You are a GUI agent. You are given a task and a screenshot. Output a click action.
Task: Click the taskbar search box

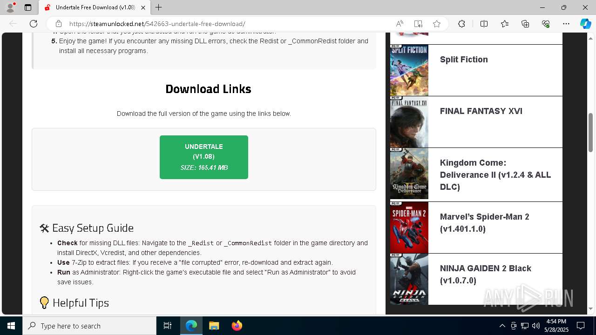tap(89, 326)
